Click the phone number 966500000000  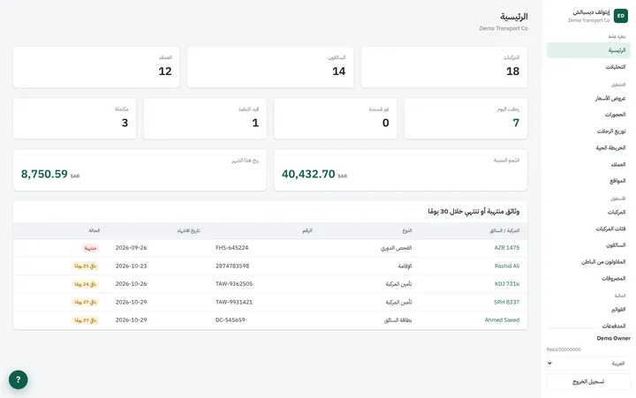tap(564, 349)
